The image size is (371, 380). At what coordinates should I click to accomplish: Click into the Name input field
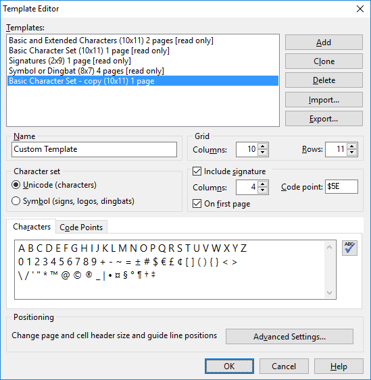[94, 149]
